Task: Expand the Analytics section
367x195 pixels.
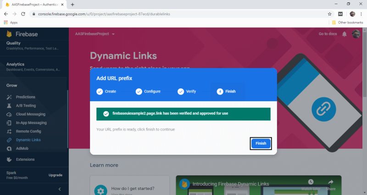Action: tap(33, 66)
